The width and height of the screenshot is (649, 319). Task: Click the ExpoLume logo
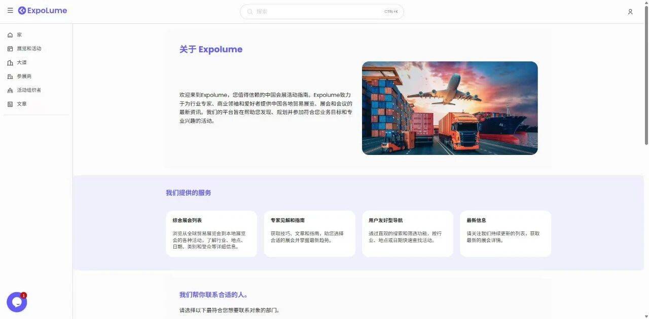coord(43,11)
